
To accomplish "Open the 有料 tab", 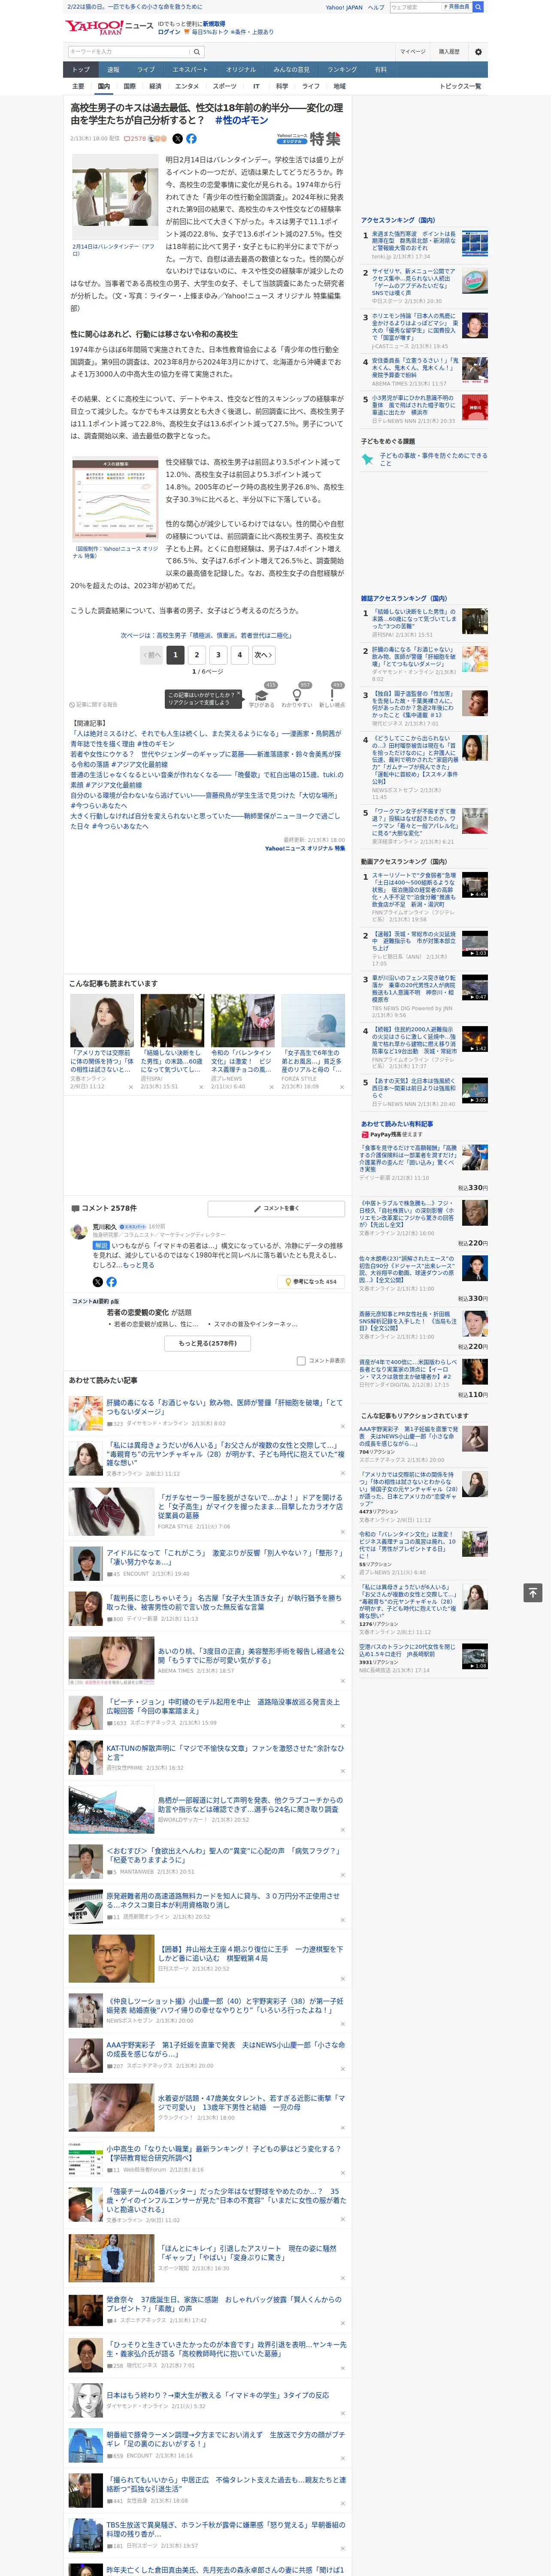I will [380, 69].
